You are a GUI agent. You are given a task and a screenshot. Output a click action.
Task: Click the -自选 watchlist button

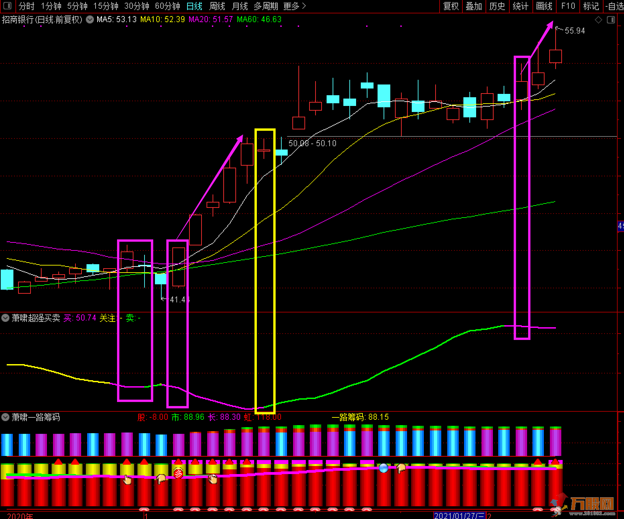614,6
